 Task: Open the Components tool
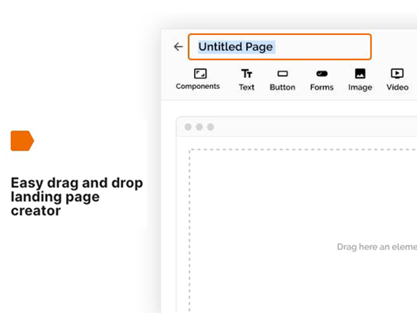(x=198, y=79)
